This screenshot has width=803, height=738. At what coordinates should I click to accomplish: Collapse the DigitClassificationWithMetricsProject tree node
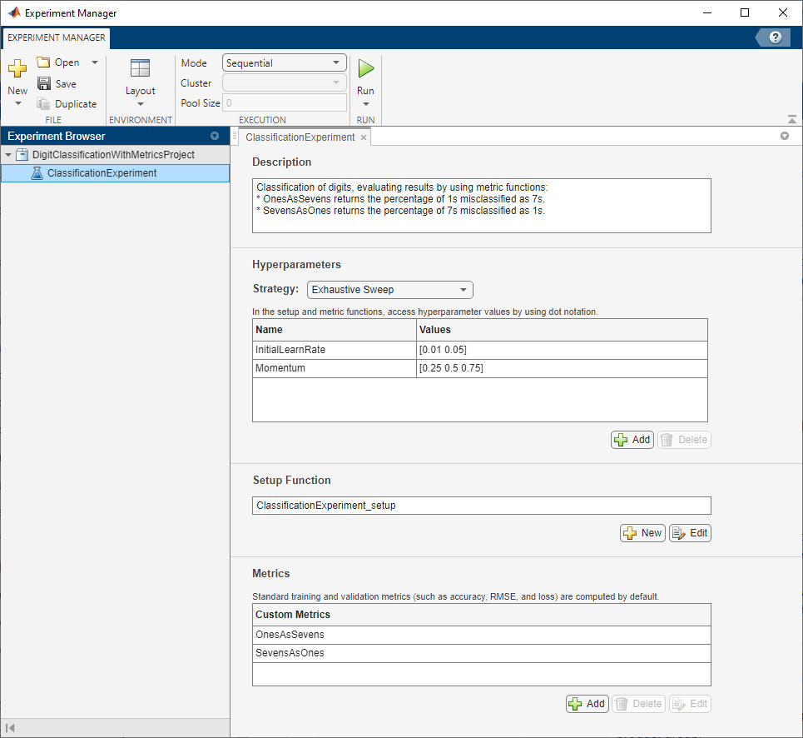click(8, 155)
